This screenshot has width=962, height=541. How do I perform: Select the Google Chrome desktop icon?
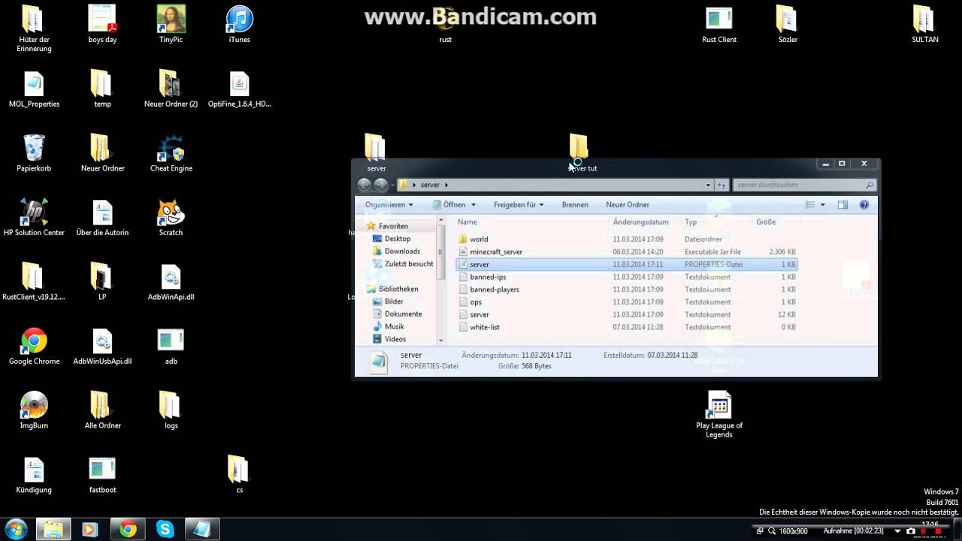pyautogui.click(x=34, y=346)
